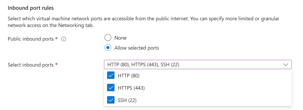
Task: Click the info icon beside Public inbound ports
Action: (x=64, y=39)
